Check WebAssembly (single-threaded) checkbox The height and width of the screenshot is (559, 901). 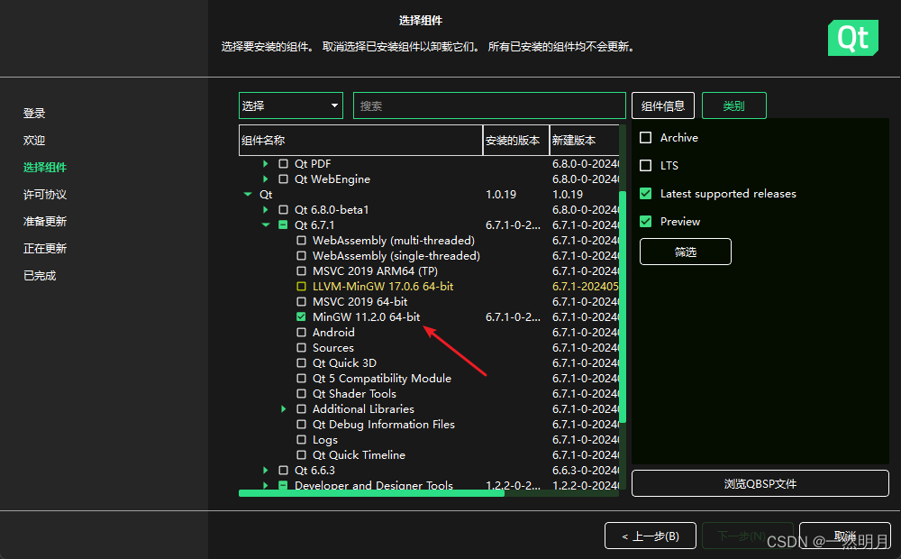pyautogui.click(x=301, y=256)
